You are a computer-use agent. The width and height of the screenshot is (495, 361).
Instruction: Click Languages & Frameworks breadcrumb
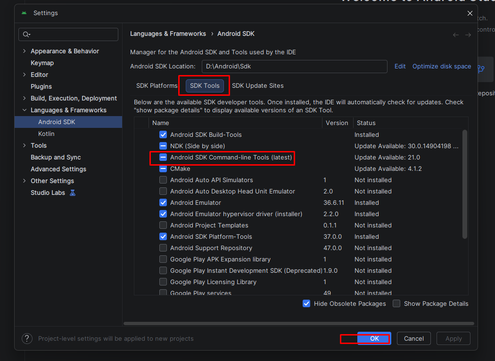coord(168,34)
